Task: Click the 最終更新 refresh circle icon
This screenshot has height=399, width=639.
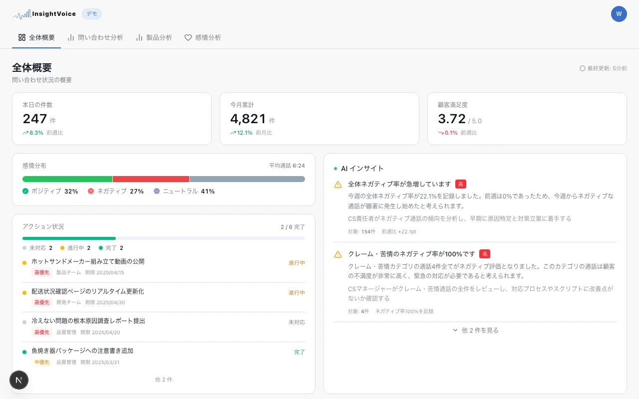Action: (582, 68)
